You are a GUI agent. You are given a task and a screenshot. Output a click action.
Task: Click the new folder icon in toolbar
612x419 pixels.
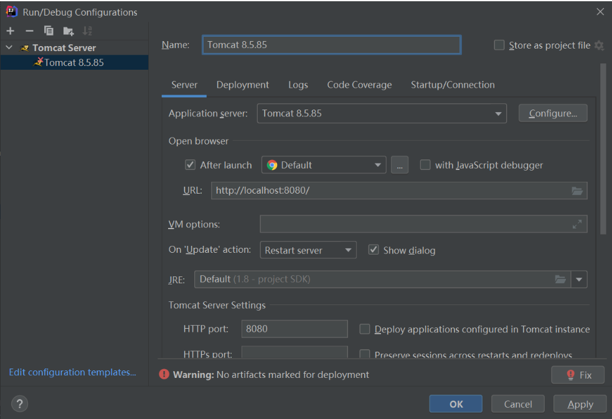(x=68, y=31)
